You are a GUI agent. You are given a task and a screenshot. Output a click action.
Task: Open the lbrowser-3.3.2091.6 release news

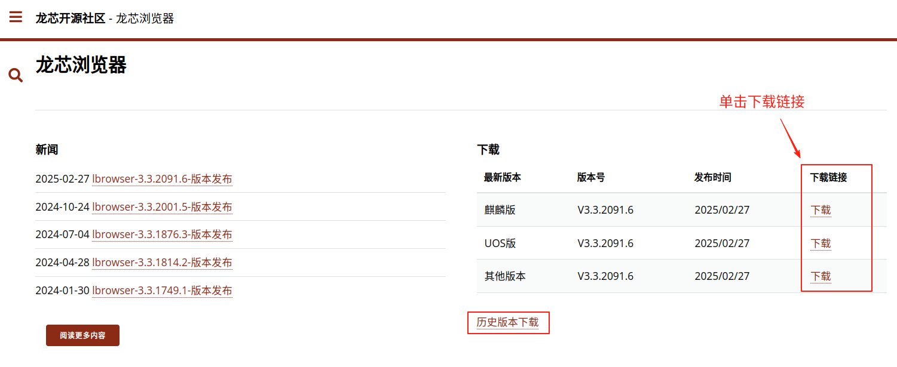coord(162,179)
